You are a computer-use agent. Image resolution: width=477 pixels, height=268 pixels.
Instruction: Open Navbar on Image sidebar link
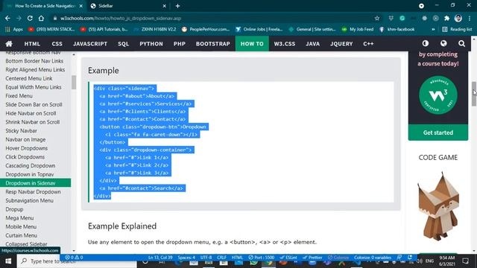(x=25, y=140)
